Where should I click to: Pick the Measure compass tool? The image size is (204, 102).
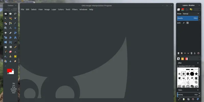[x=10, y=28]
